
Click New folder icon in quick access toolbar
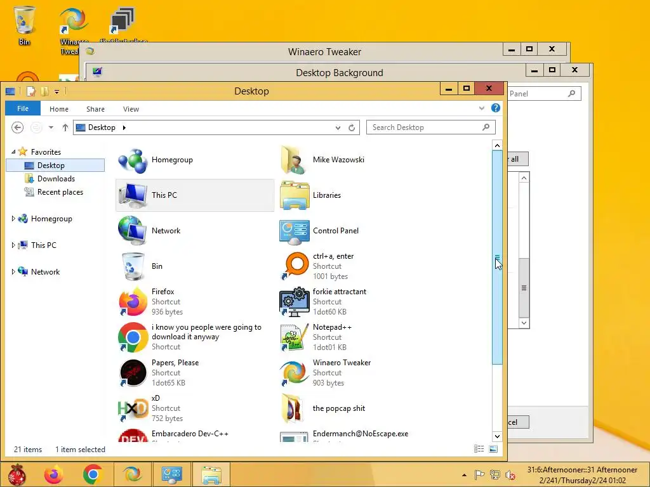tap(44, 91)
